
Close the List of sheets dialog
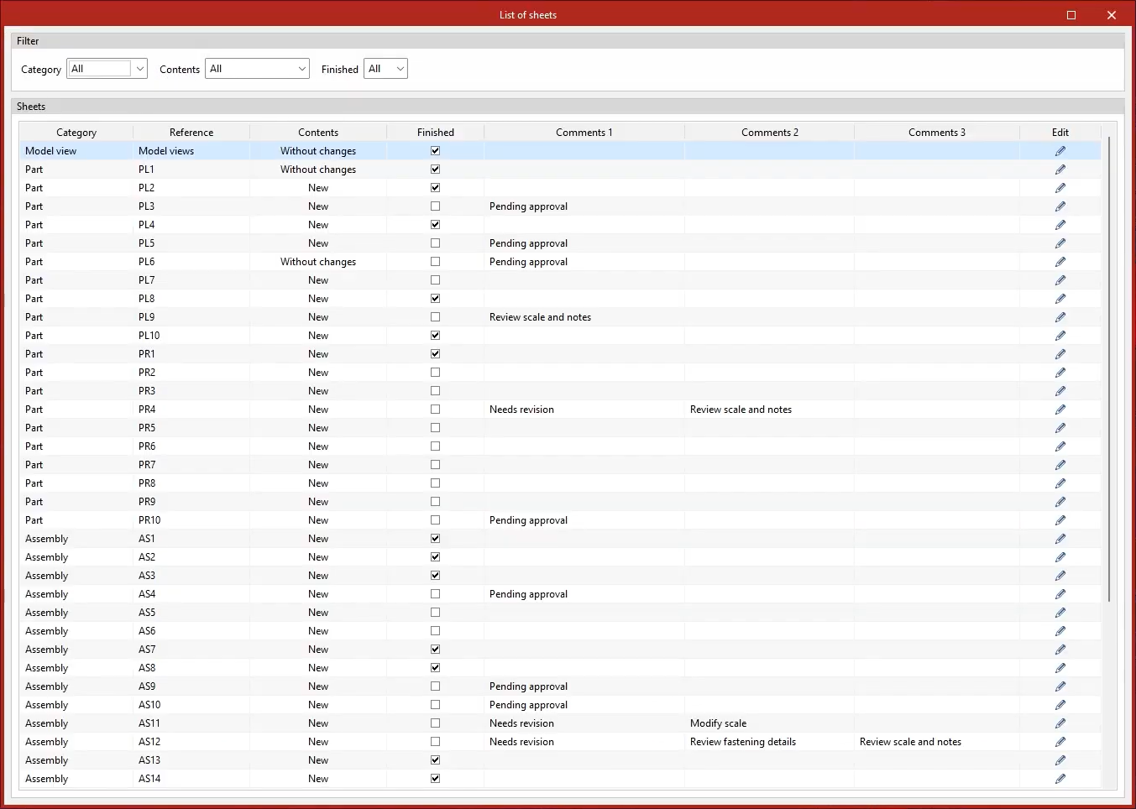pos(1112,15)
